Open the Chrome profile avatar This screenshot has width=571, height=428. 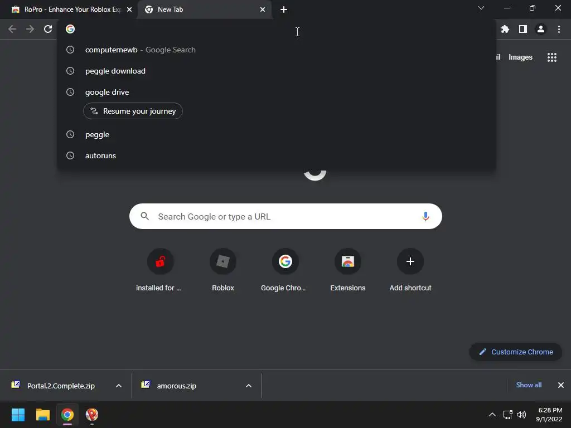[x=541, y=29]
